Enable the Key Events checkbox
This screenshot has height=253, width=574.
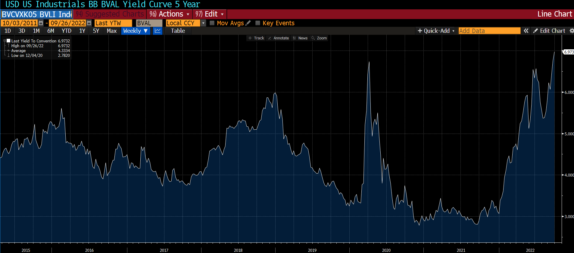click(x=258, y=23)
